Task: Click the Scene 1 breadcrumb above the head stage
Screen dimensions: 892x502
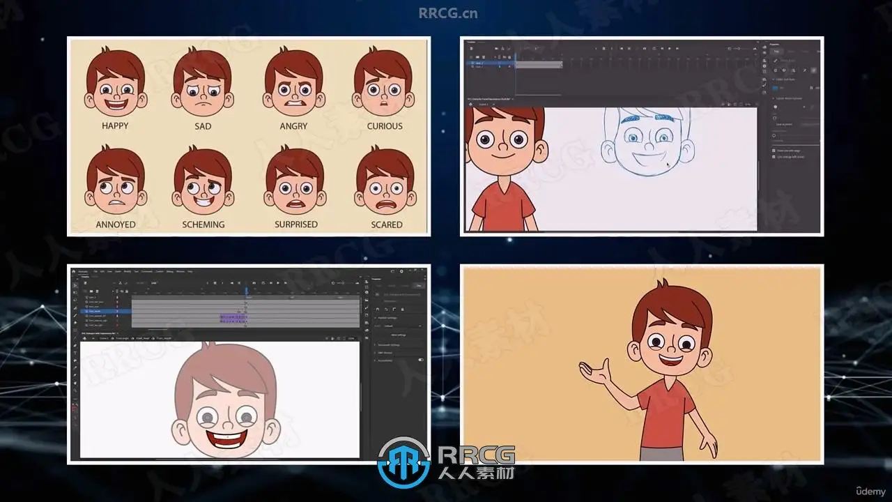Action: 104,338
